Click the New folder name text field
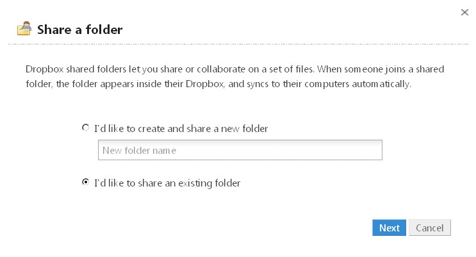The width and height of the screenshot is (476, 257). (x=240, y=150)
